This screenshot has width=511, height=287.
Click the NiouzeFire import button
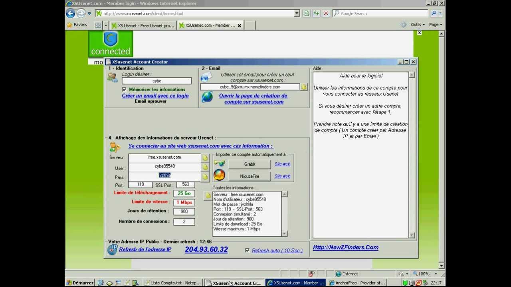tap(250, 176)
